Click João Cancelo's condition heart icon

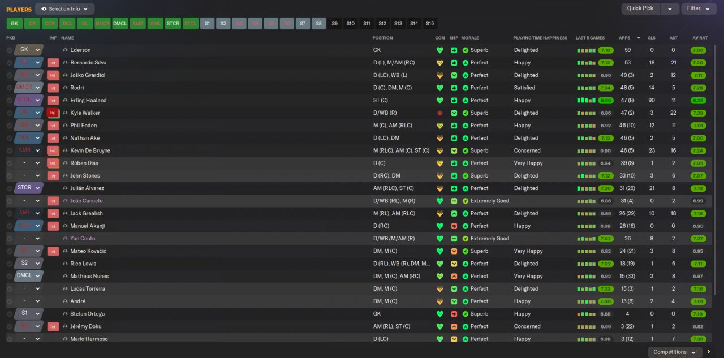[x=439, y=201]
